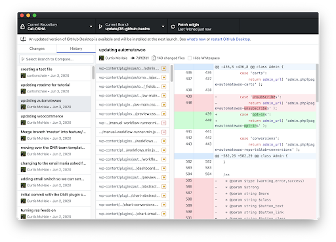Viewport: 336px width, 242px height.
Task: Click deleted icon for wp-.../manual-workflow-runner.mi... file
Action: click(x=163, y=123)
